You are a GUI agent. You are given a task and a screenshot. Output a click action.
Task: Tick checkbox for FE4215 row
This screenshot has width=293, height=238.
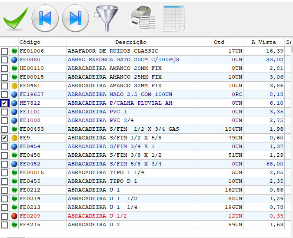[x=4, y=225]
